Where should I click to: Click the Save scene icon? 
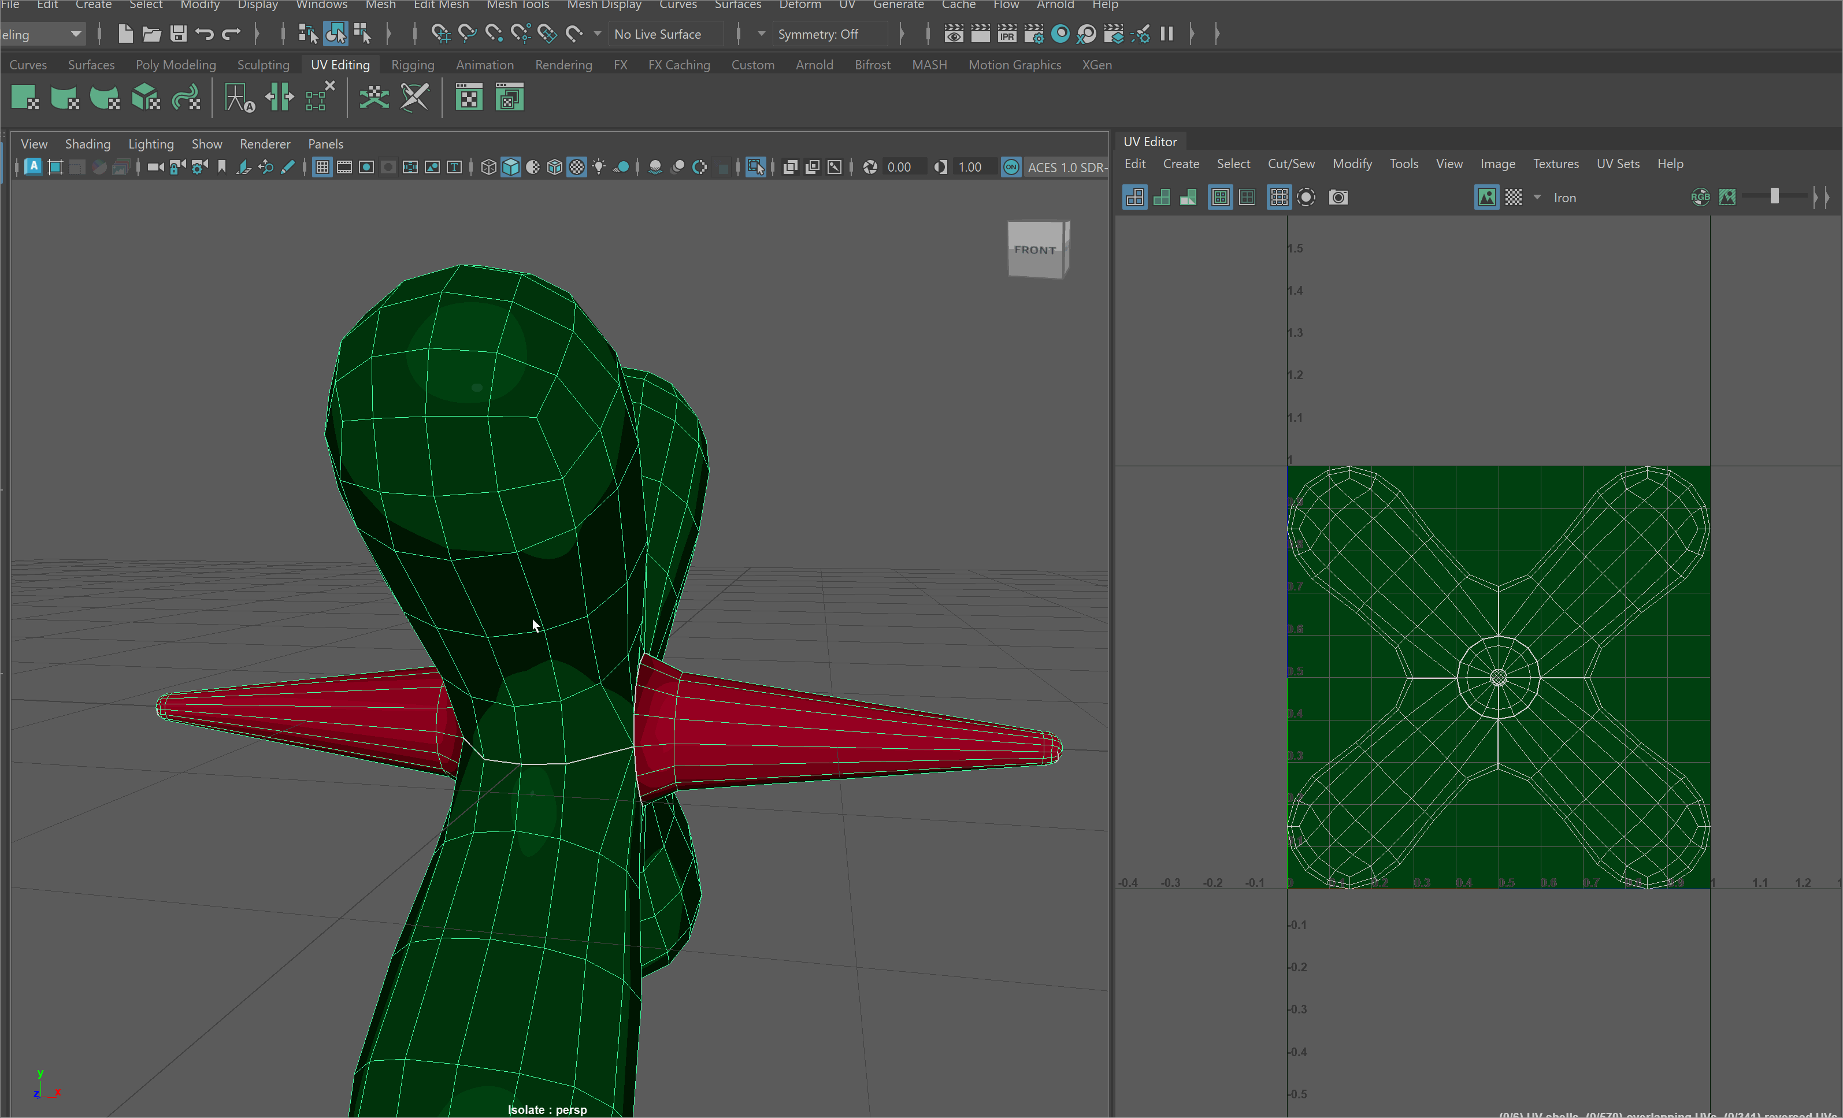coord(178,34)
